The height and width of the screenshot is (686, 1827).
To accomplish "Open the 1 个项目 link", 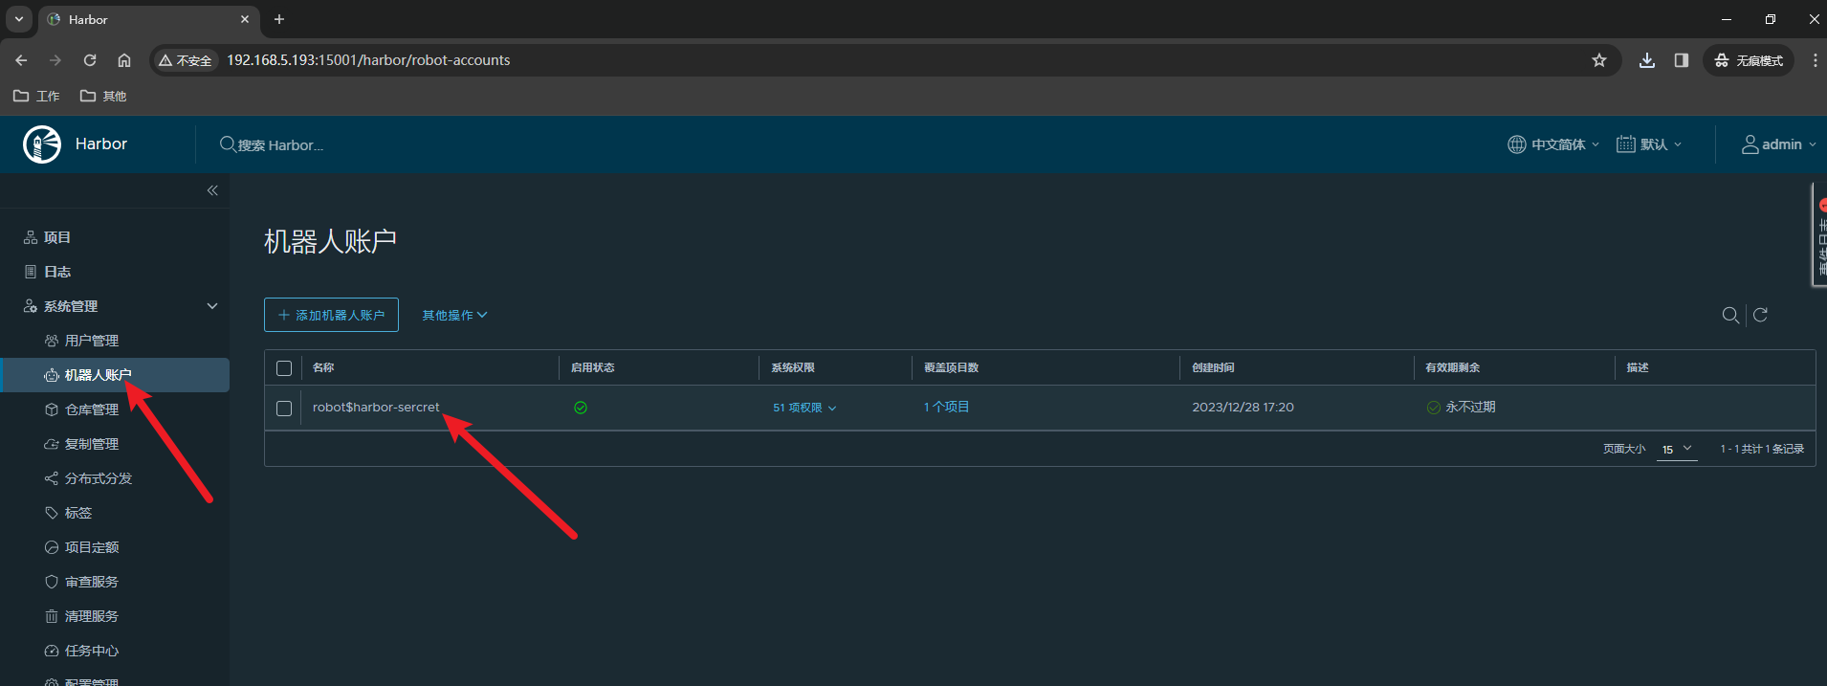I will point(946,407).
